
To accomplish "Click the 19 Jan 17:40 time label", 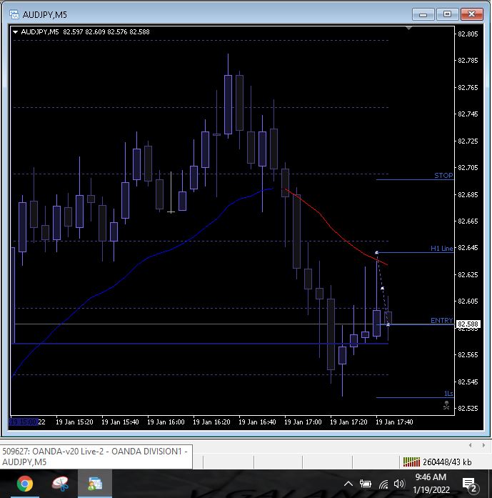I will (x=394, y=422).
